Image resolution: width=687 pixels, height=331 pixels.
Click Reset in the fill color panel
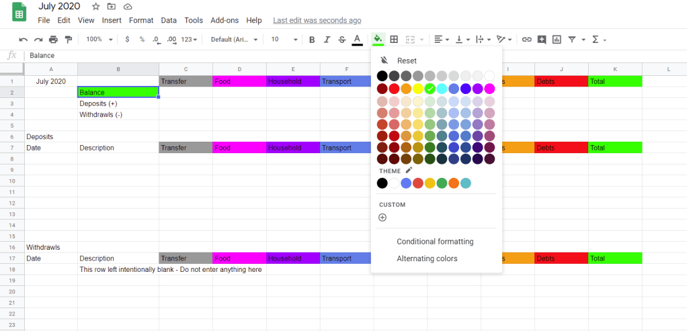406,60
